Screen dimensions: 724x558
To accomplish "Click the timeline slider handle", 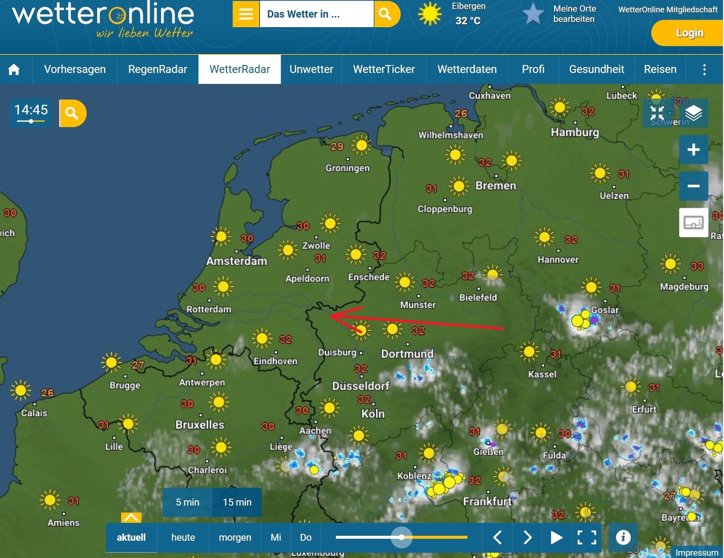I will pyautogui.click(x=401, y=537).
